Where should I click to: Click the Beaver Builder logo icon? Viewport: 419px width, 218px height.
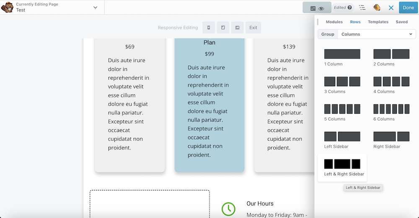[x=7, y=8]
